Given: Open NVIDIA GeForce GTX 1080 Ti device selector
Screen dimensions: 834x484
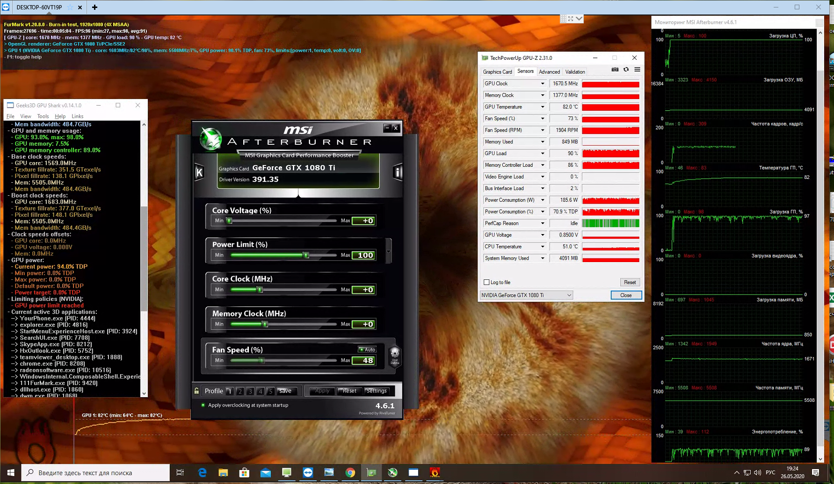Looking at the screenshot, I should click(526, 295).
